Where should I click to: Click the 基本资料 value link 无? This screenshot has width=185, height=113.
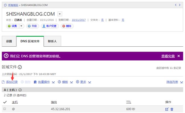click(x=123, y=20)
